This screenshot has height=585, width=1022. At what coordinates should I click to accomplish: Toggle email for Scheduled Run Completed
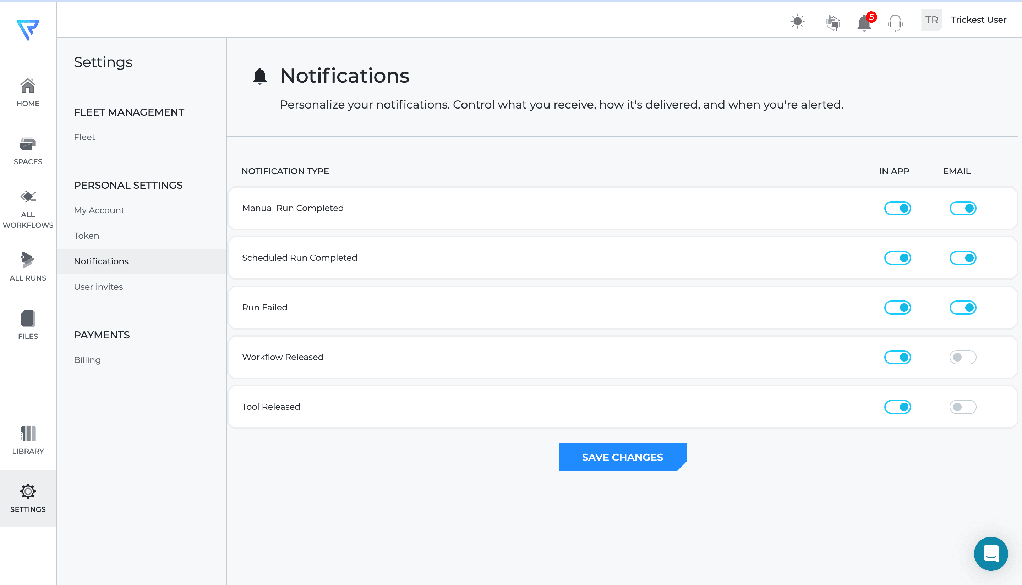(x=963, y=258)
